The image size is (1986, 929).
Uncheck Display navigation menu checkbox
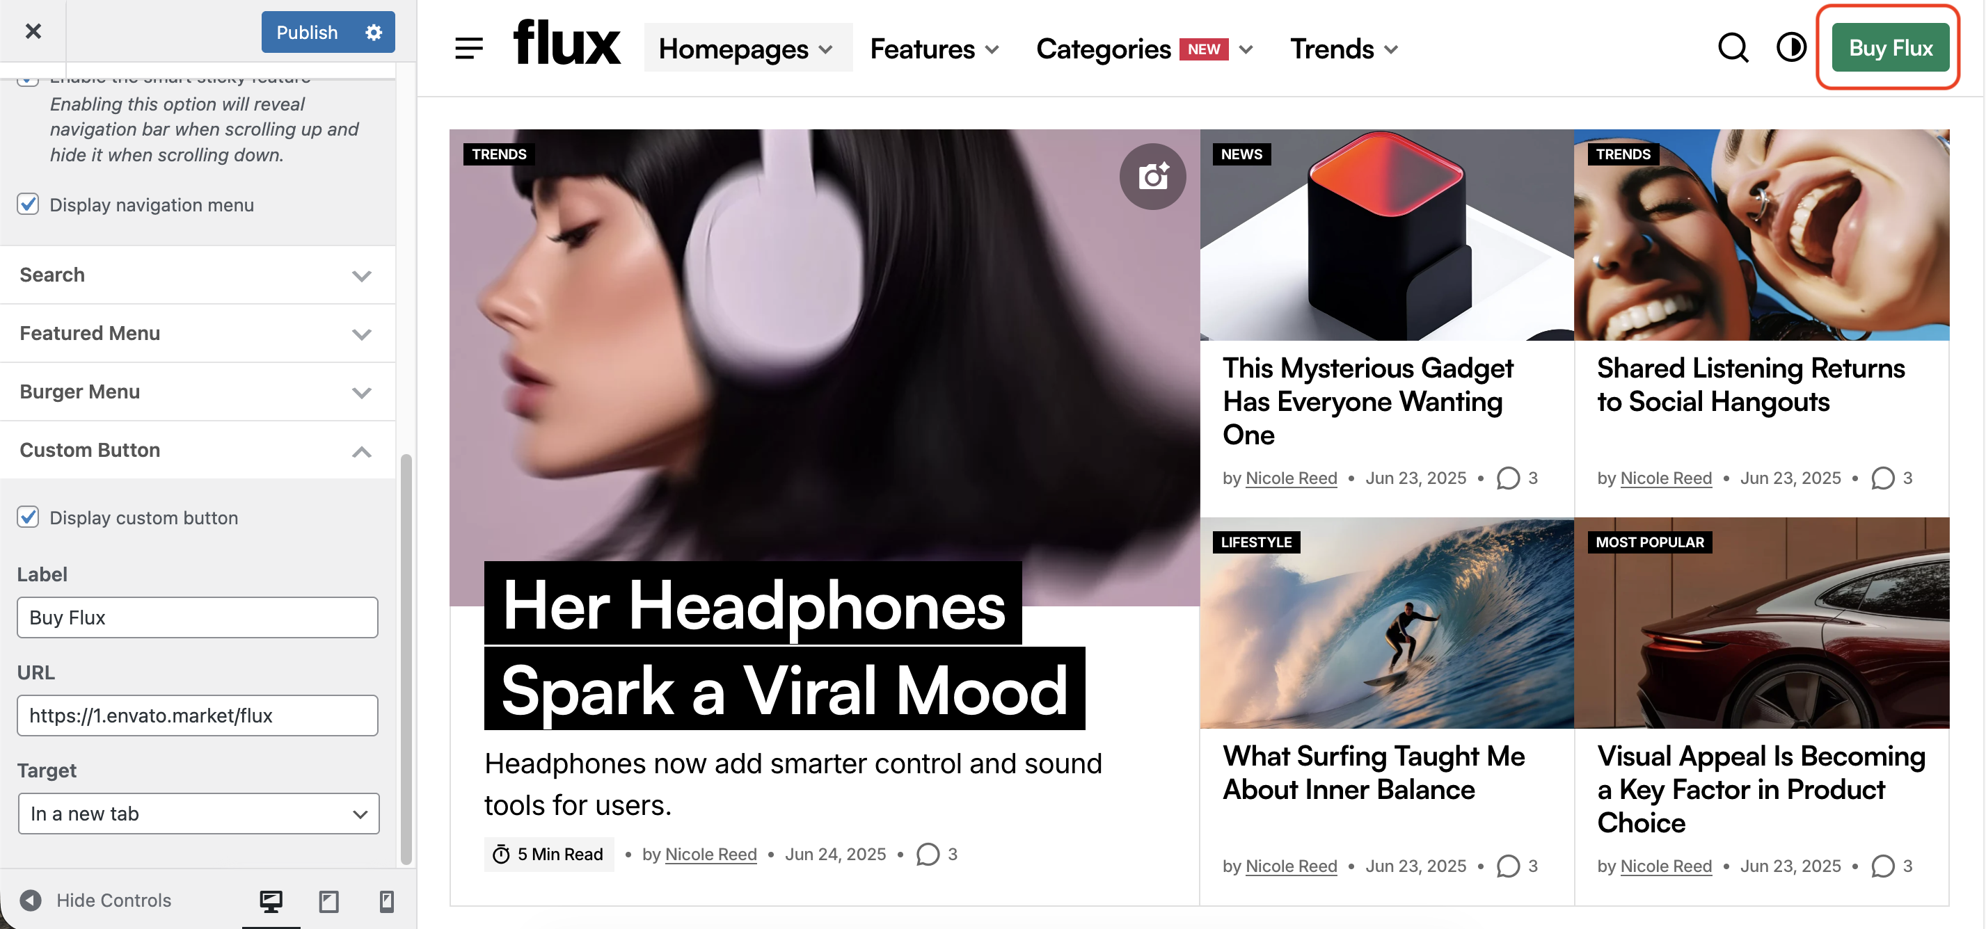(x=29, y=204)
